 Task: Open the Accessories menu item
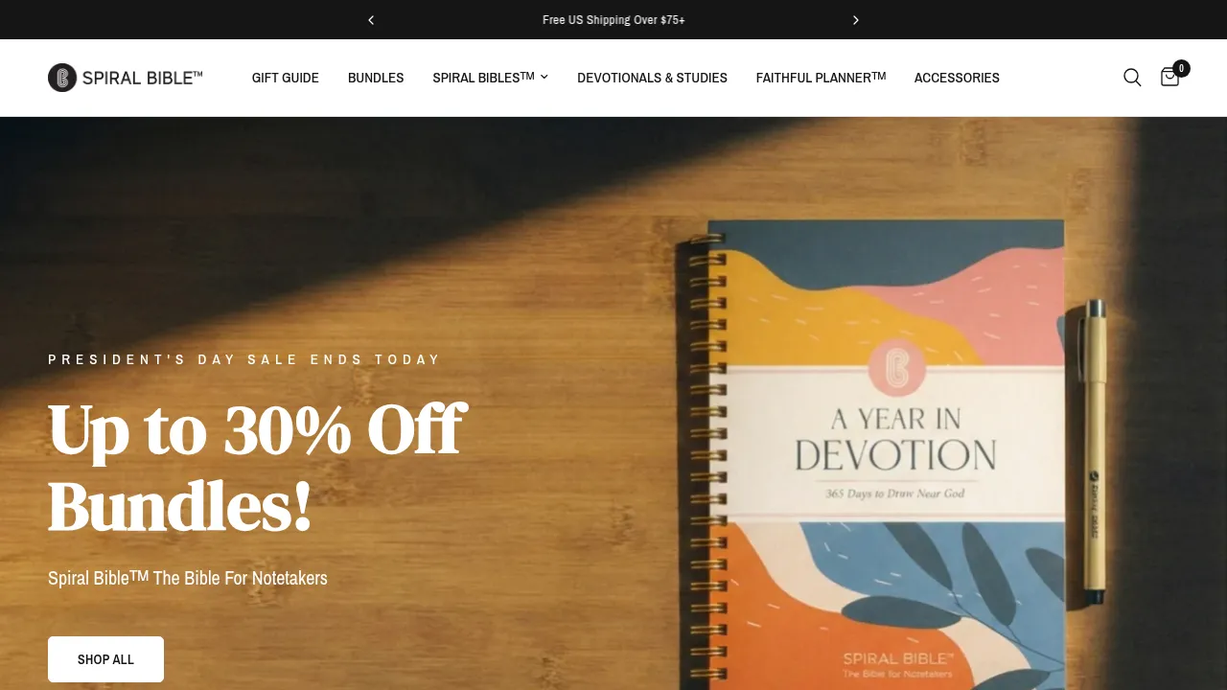pyautogui.click(x=957, y=78)
